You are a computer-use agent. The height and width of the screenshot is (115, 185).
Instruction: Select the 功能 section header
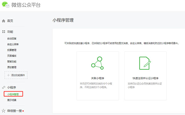10,32
